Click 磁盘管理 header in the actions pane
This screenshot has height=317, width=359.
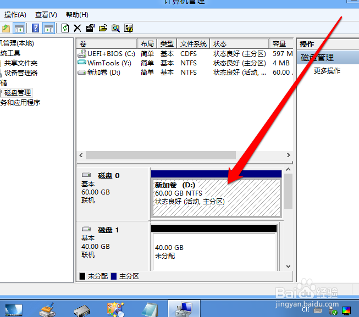click(328, 57)
